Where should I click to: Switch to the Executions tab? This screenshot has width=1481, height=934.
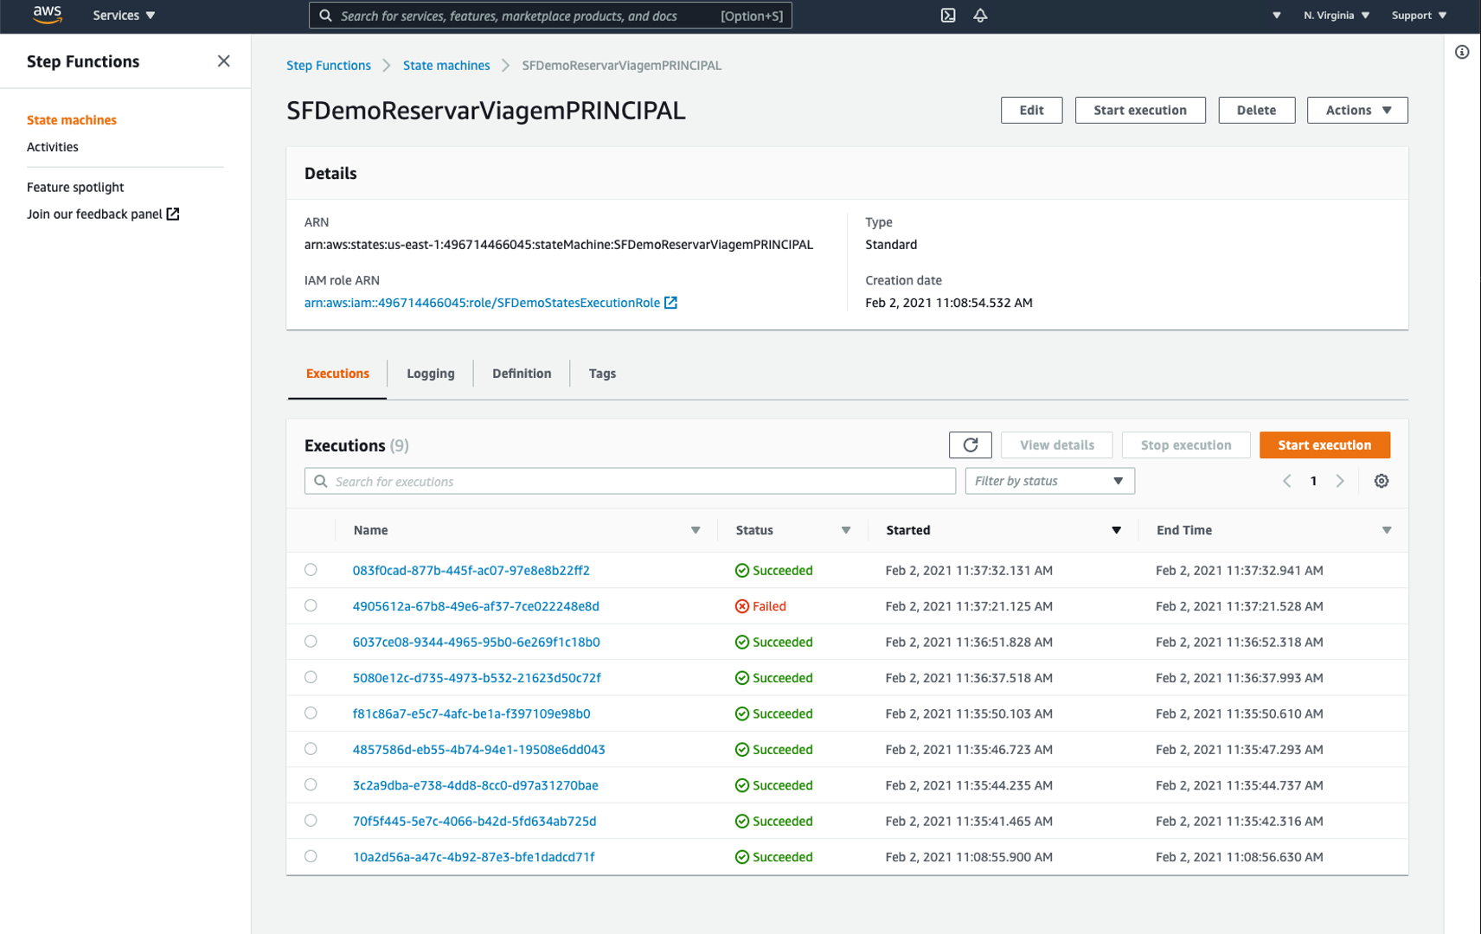pos(337,374)
